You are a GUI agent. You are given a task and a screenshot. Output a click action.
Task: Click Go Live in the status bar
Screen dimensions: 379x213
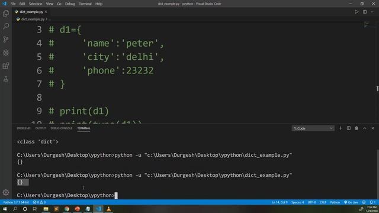(x=351, y=202)
